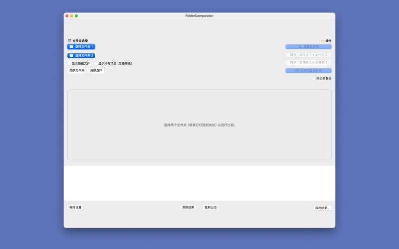Click the FolderComparator window title
The width and height of the screenshot is (399, 249).
coord(199,16)
